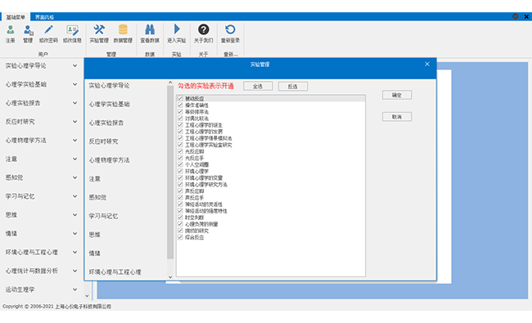Toggle the 等级排序法 checkbox

pyautogui.click(x=180, y=111)
